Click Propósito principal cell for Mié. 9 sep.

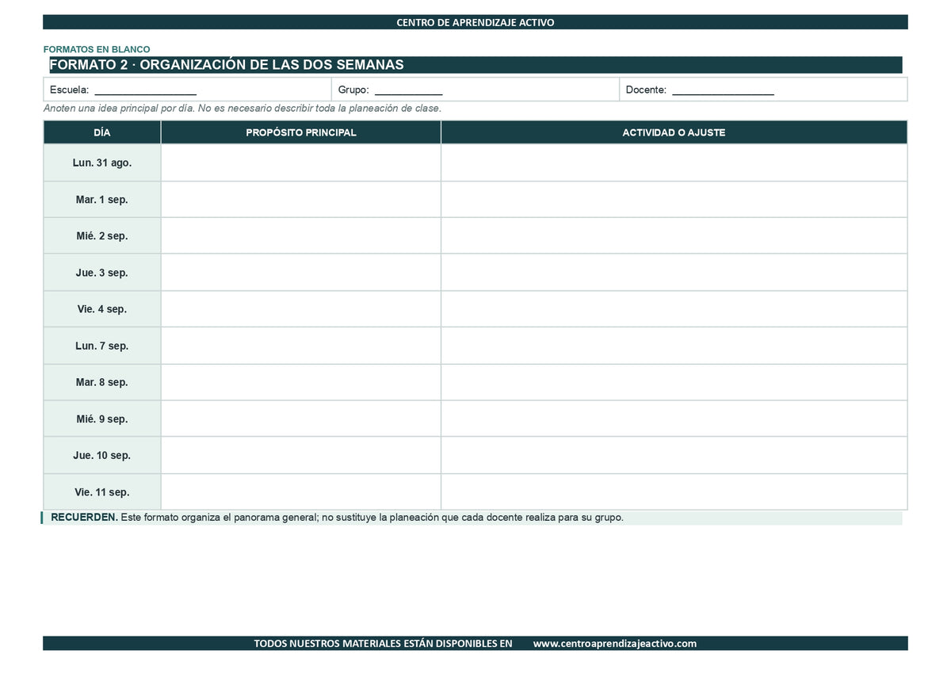[301, 419]
